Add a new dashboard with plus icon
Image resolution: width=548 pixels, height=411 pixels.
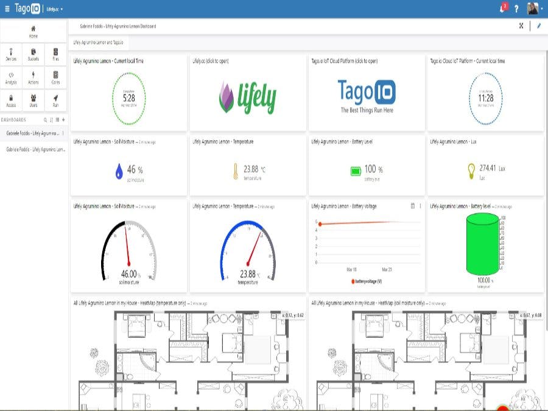[63, 120]
